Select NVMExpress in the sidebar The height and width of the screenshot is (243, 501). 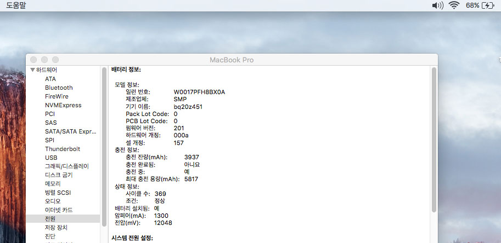click(x=63, y=105)
